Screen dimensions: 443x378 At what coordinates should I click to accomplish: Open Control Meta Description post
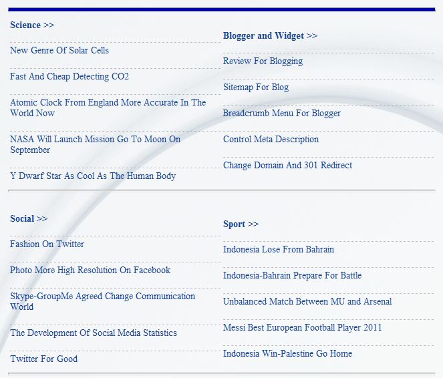click(271, 139)
